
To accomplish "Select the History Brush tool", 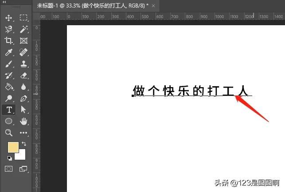I will (x=8, y=76).
